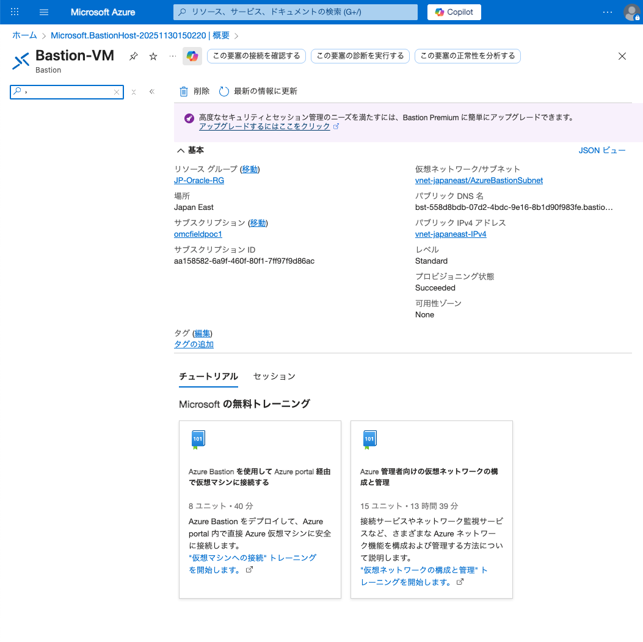The width and height of the screenshot is (643, 642).
Task: Collapse the left menu with double chevron
Action: click(151, 92)
